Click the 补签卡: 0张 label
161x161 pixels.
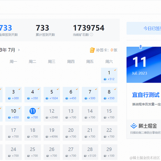coord(107,50)
